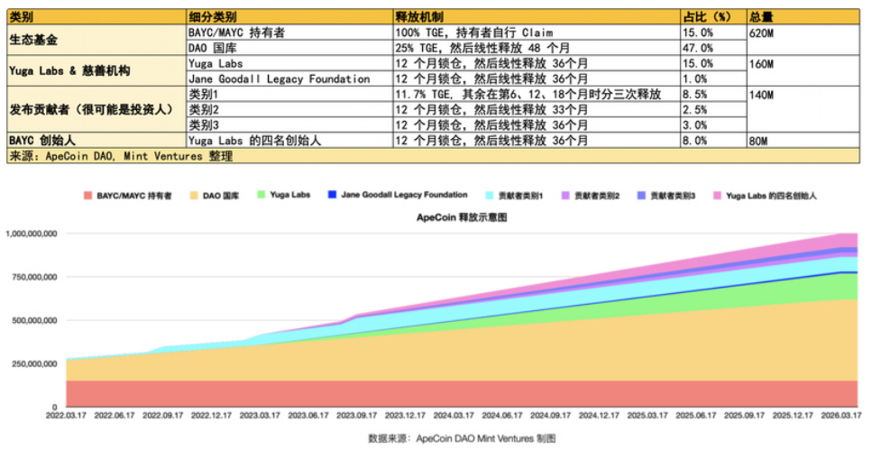Click the 47.0% percentage cell
Viewport: 872px width, 450px height.
coord(713,48)
